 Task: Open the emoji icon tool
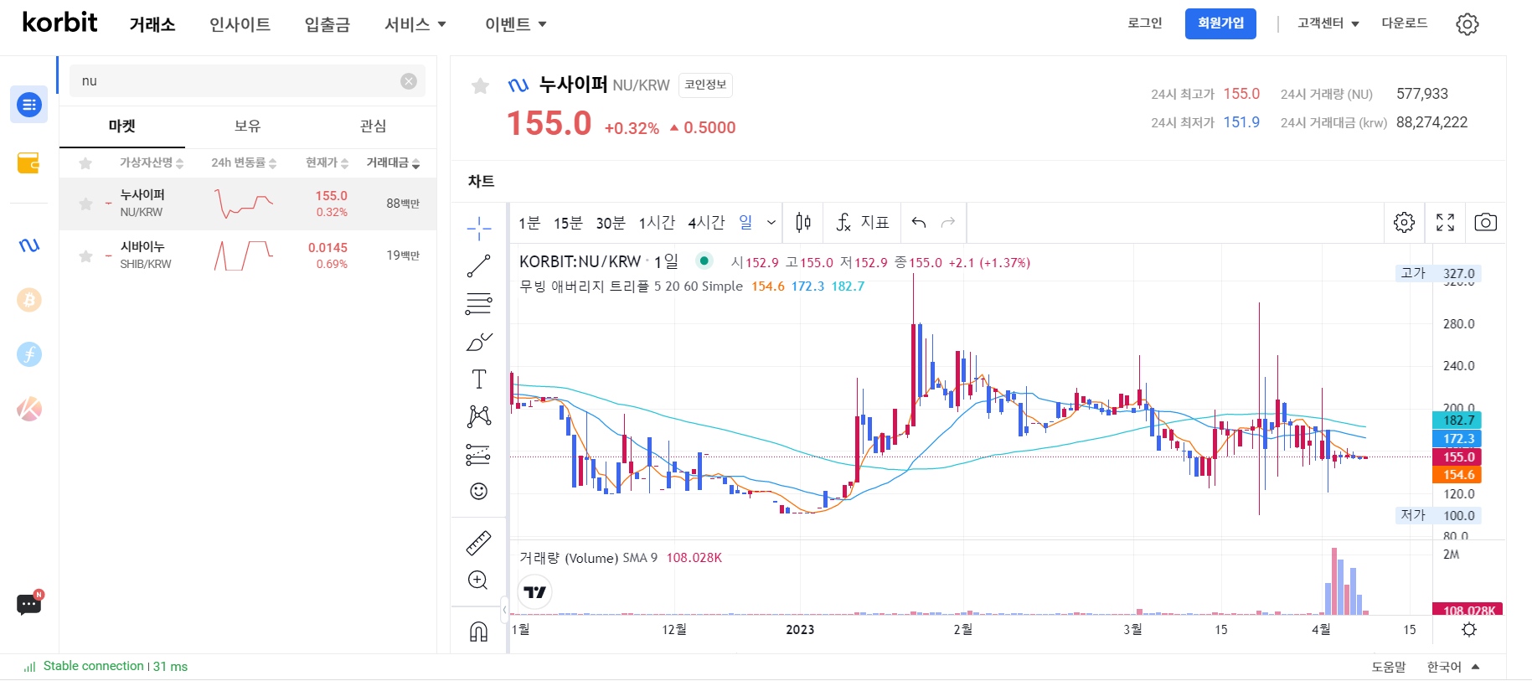[478, 491]
